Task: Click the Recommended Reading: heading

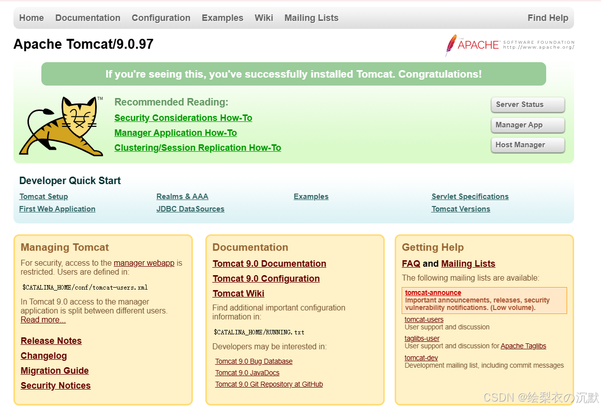Action: [x=171, y=102]
